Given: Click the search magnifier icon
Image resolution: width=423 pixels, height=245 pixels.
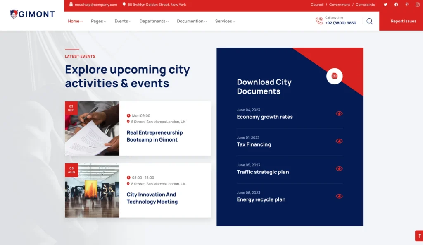Looking at the screenshot, I should click(x=370, y=21).
